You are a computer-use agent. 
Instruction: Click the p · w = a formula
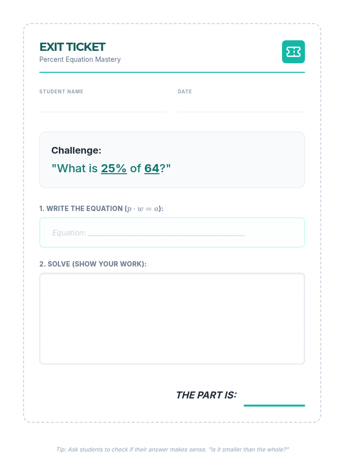pos(142,209)
